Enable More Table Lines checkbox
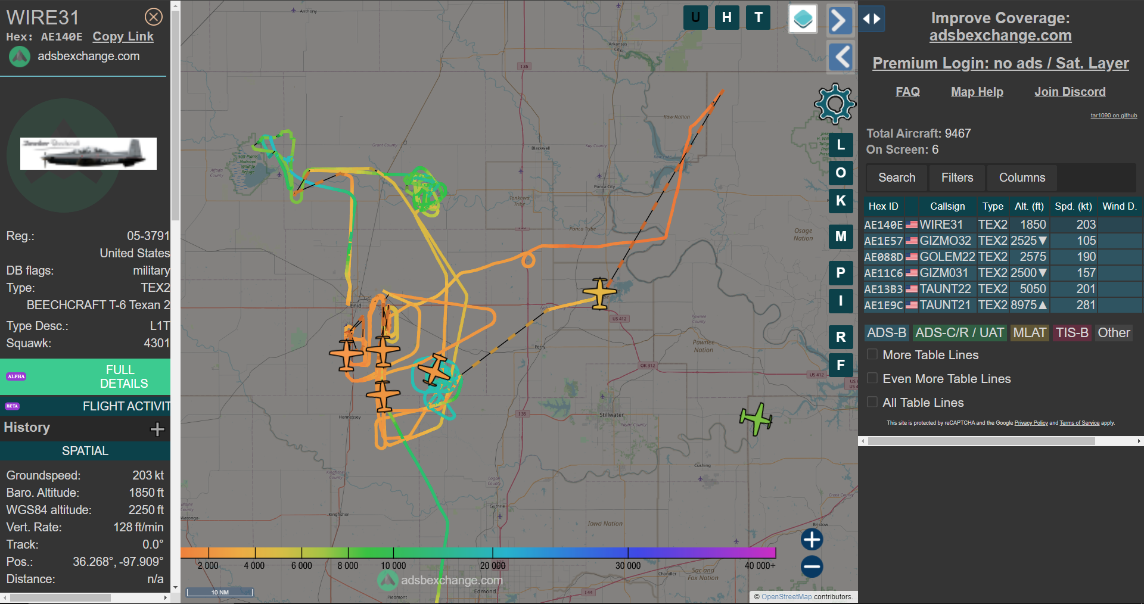 [872, 354]
